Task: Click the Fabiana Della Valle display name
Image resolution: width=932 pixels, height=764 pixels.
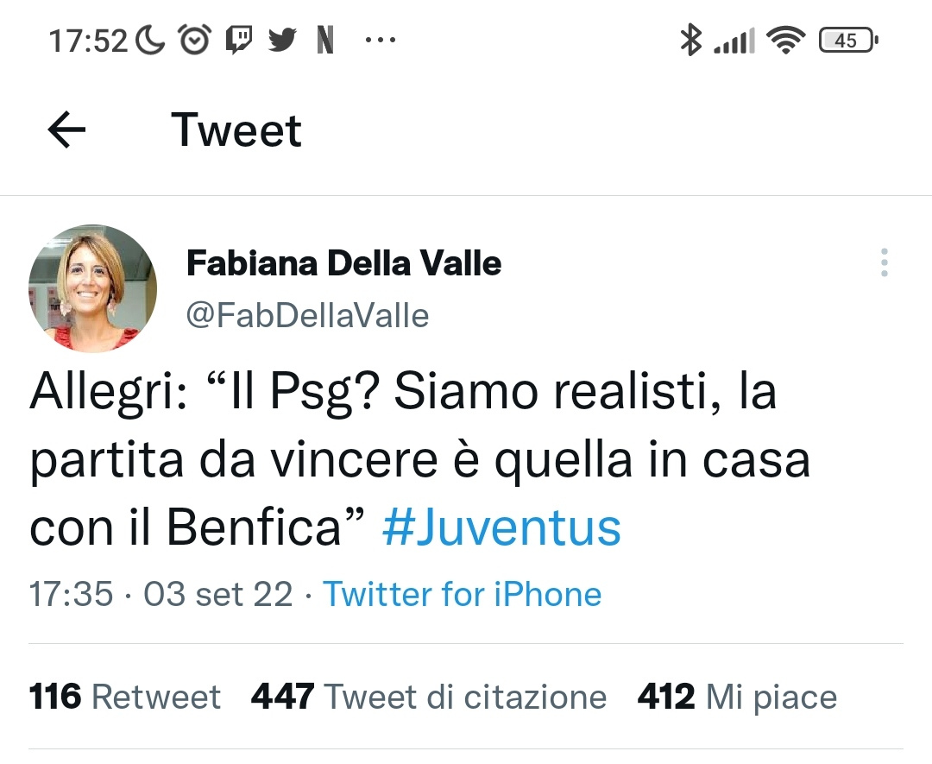Action: 343,263
